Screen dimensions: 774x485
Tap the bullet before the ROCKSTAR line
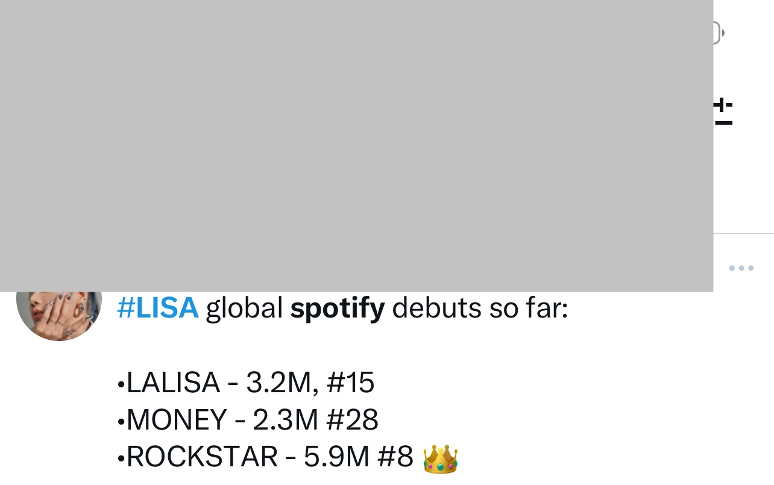click(121, 458)
